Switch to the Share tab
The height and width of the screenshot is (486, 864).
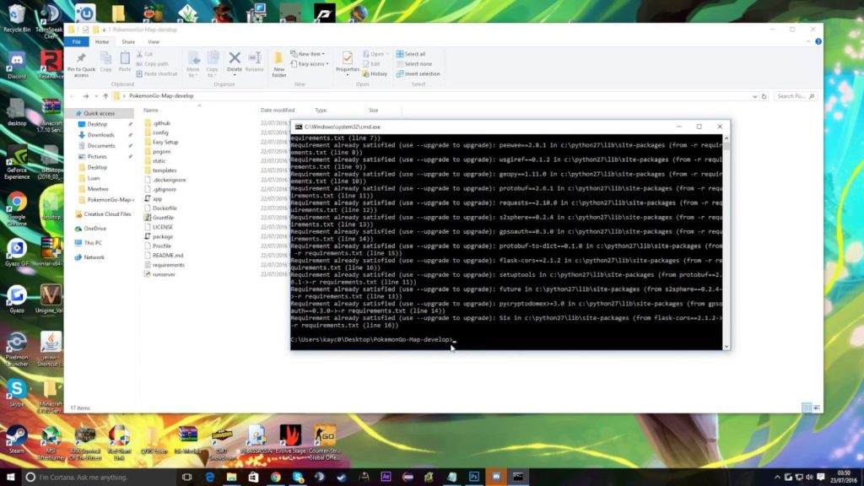pos(129,41)
